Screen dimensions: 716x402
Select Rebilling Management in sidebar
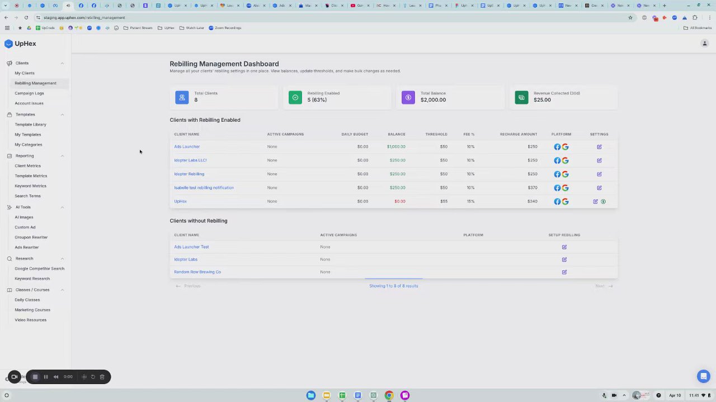coord(35,83)
